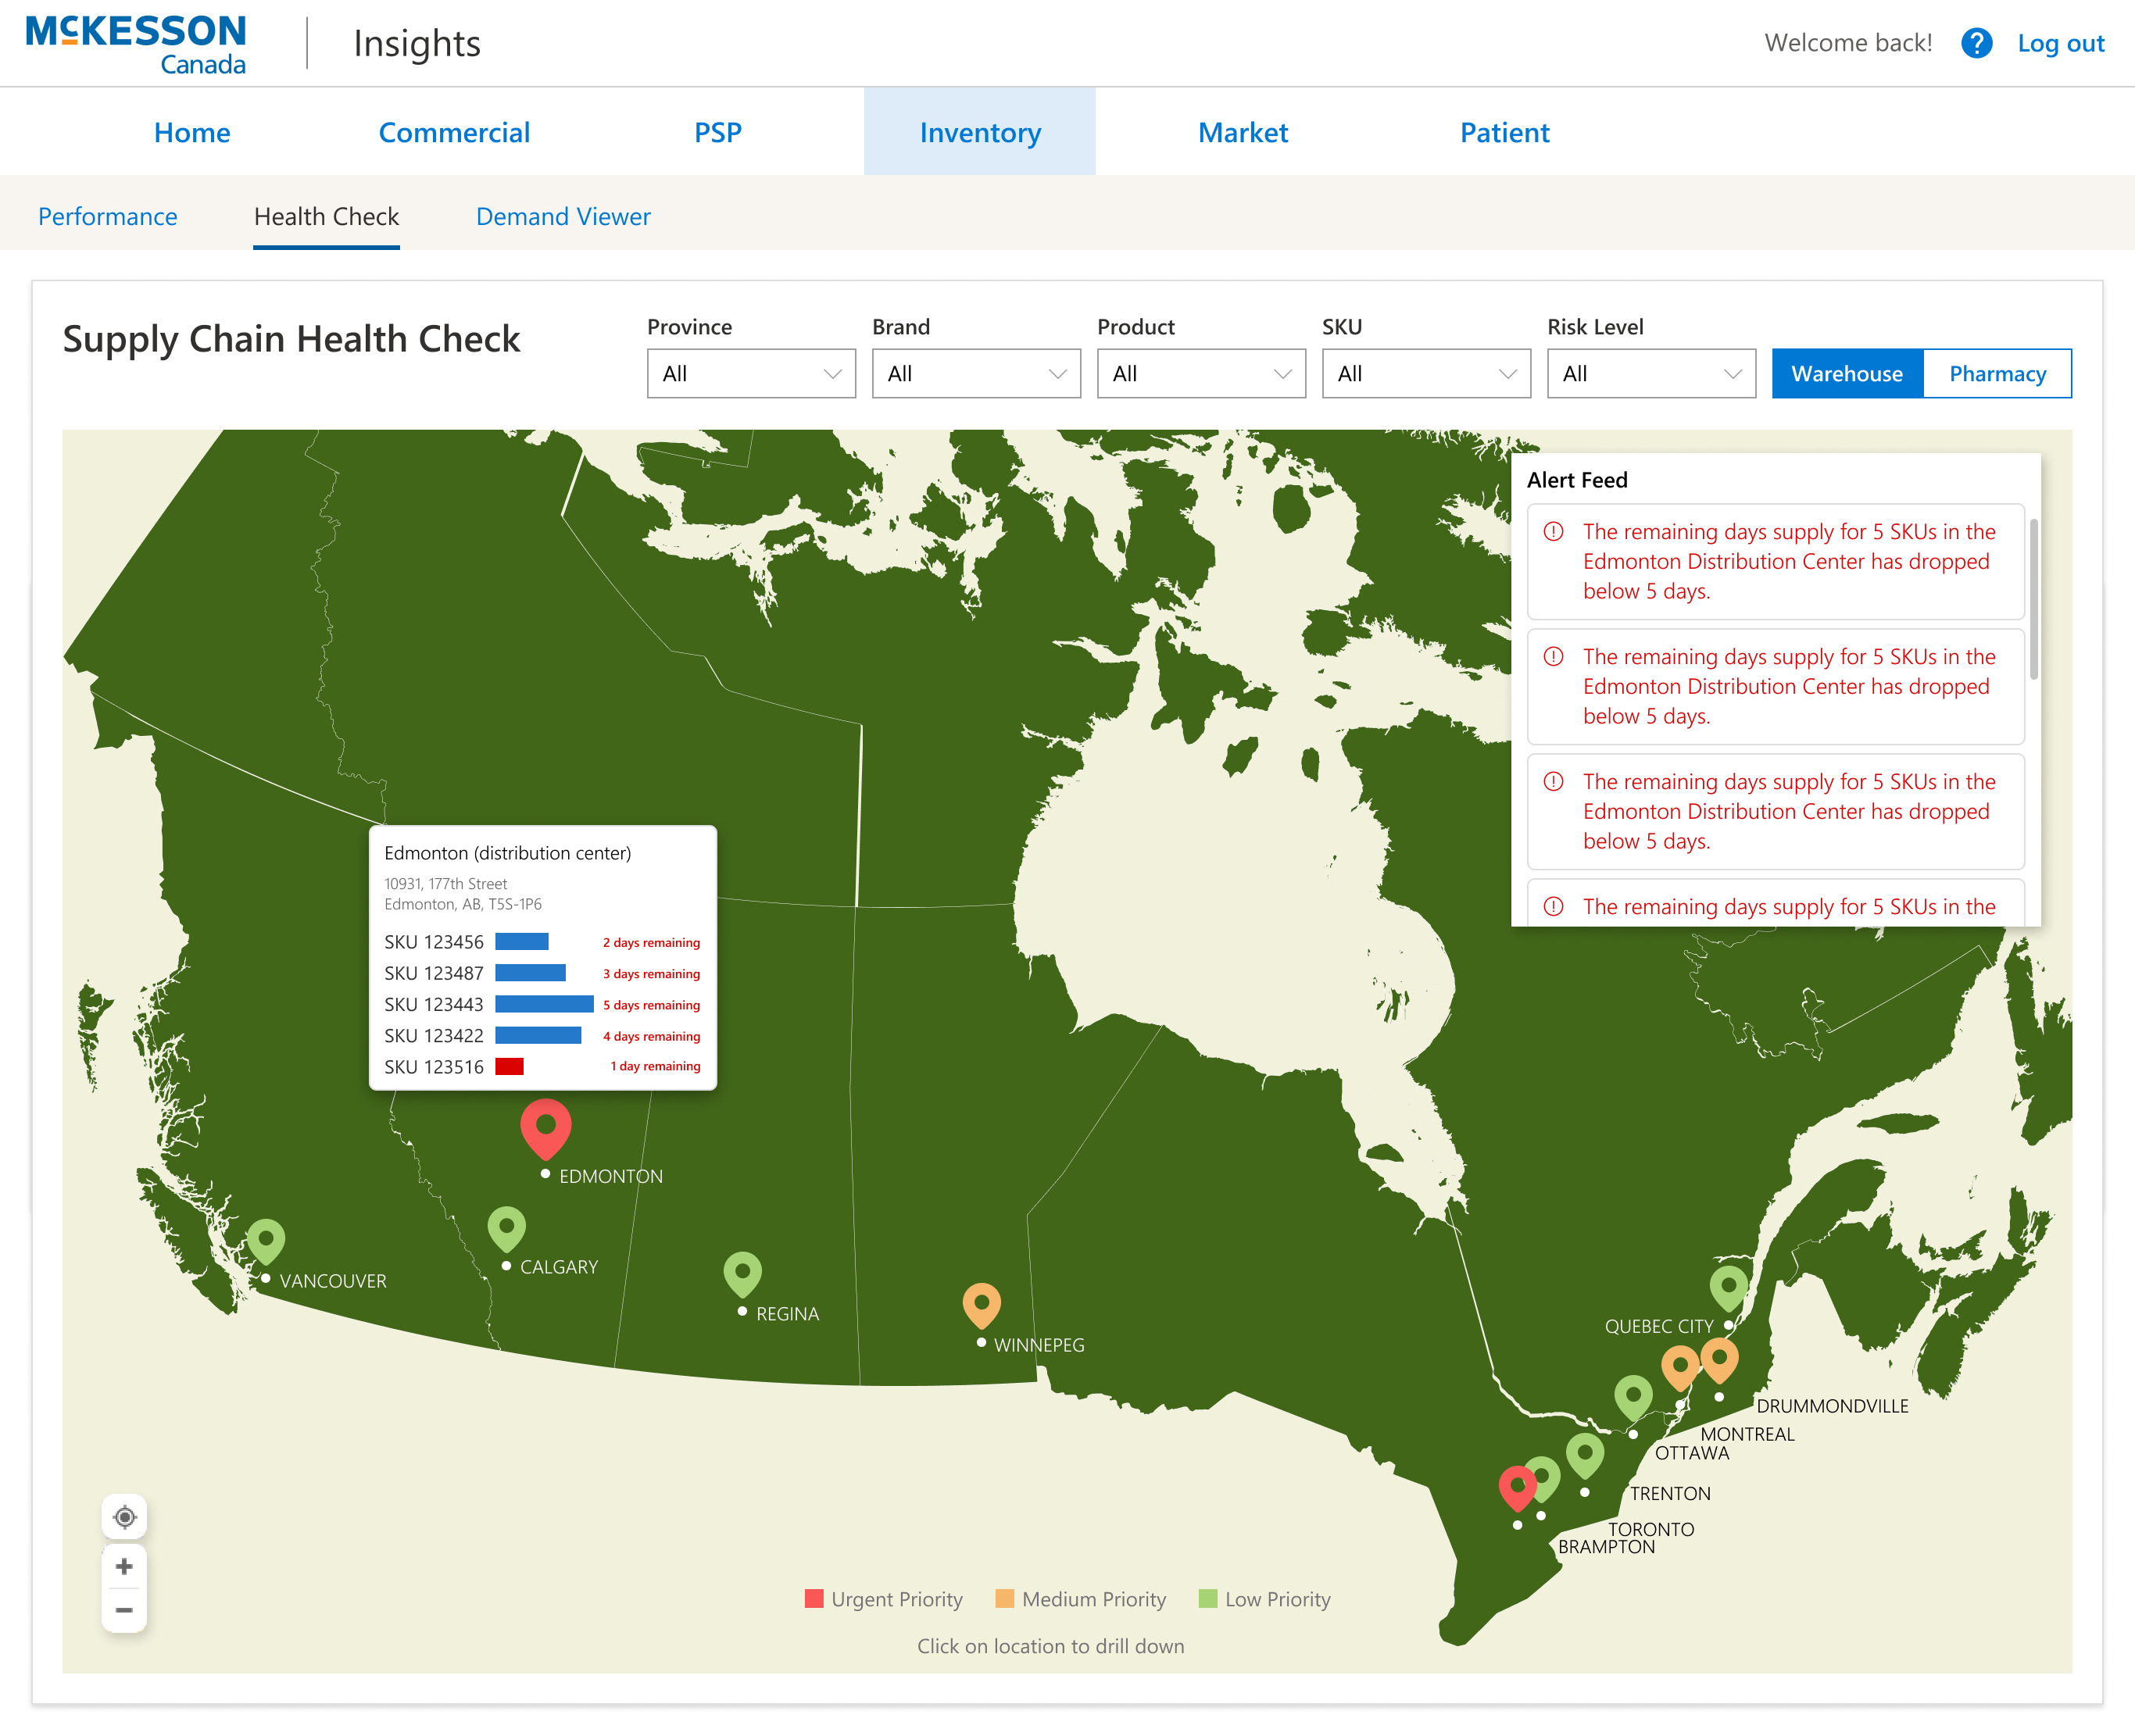This screenshot has height=1736, width=2135.
Task: Click the SKU 123516 red progress bar
Action: tap(510, 1066)
